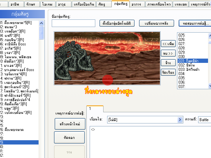
Task: Click the troop list scrollbar thumb
Action: [42, 33]
